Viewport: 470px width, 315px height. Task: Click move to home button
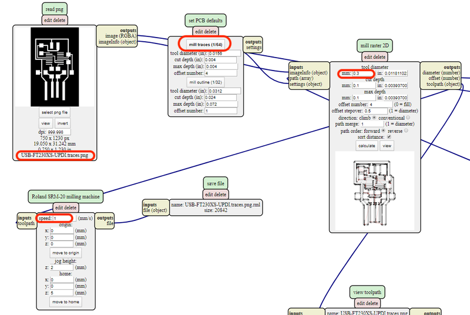[66, 301]
